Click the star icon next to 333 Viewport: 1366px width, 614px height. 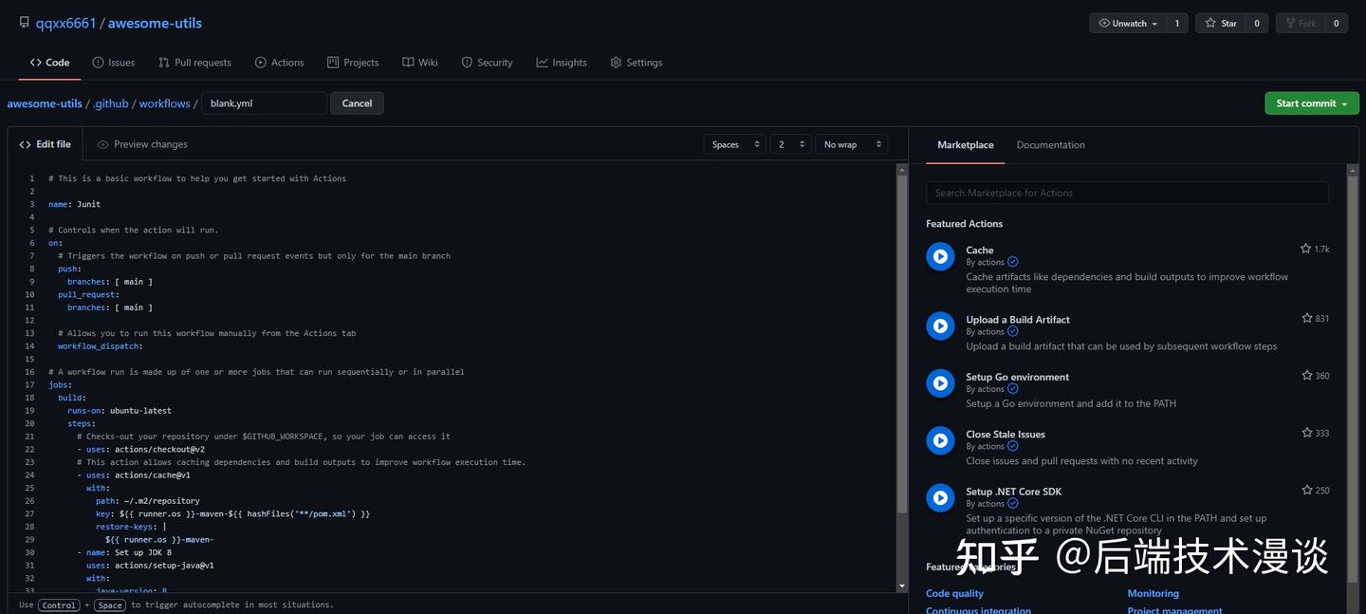[x=1307, y=433]
